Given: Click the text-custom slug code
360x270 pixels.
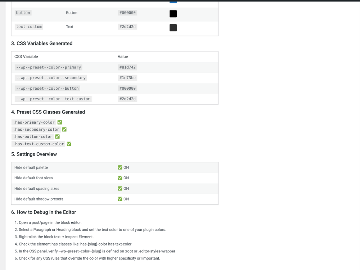Looking at the screenshot, I should [29, 27].
